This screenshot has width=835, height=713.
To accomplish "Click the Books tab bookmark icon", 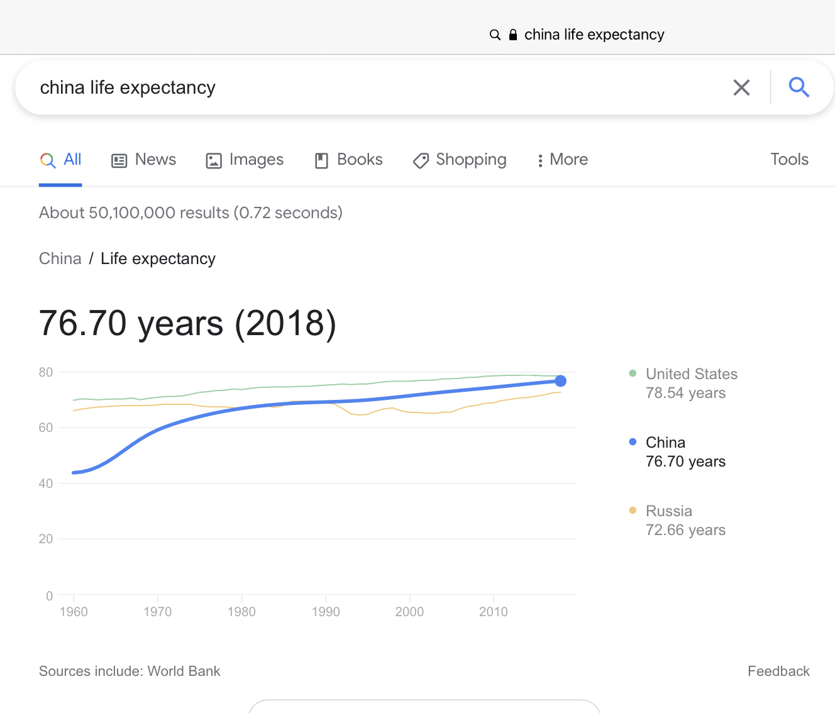I will [x=321, y=160].
